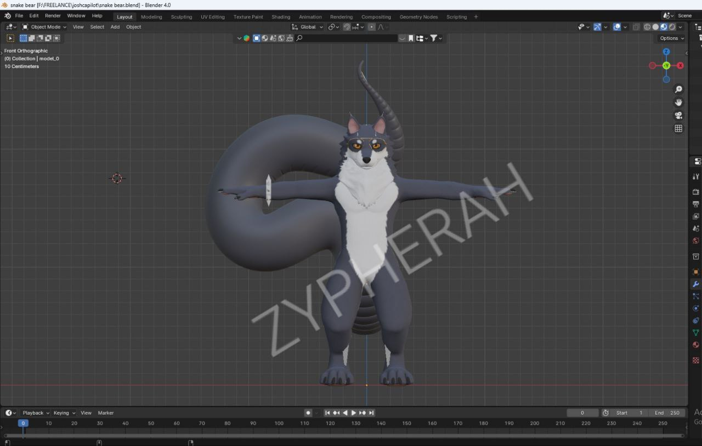The width and height of the screenshot is (702, 446).
Task: Click the red X axis gizmo
Action: [680, 66]
